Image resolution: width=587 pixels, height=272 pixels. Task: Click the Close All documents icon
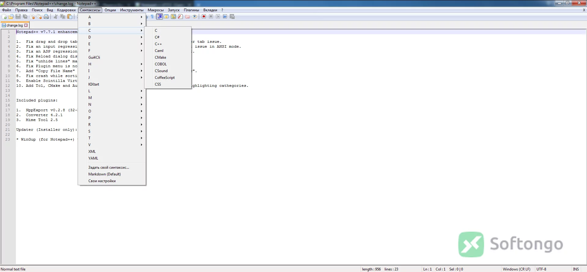pyautogui.click(x=39, y=17)
